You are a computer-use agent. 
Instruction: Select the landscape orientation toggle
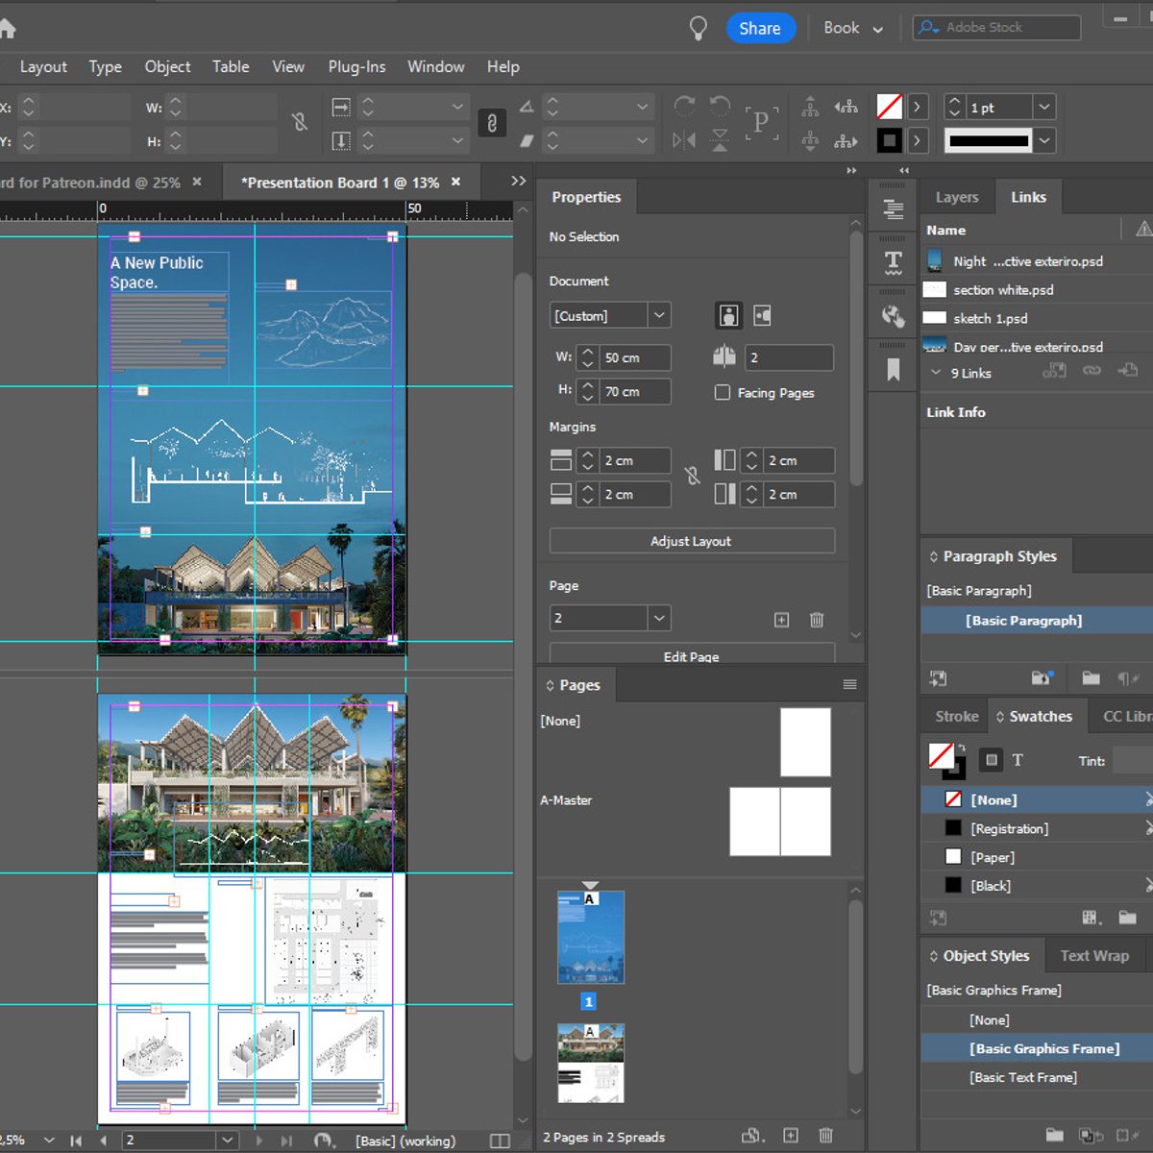pyautogui.click(x=761, y=315)
